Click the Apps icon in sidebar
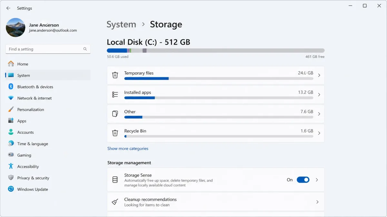The width and height of the screenshot is (387, 217). pos(11,121)
